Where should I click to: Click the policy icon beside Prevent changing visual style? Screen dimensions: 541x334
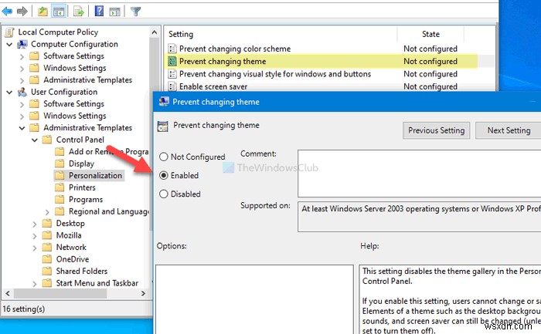click(x=172, y=74)
